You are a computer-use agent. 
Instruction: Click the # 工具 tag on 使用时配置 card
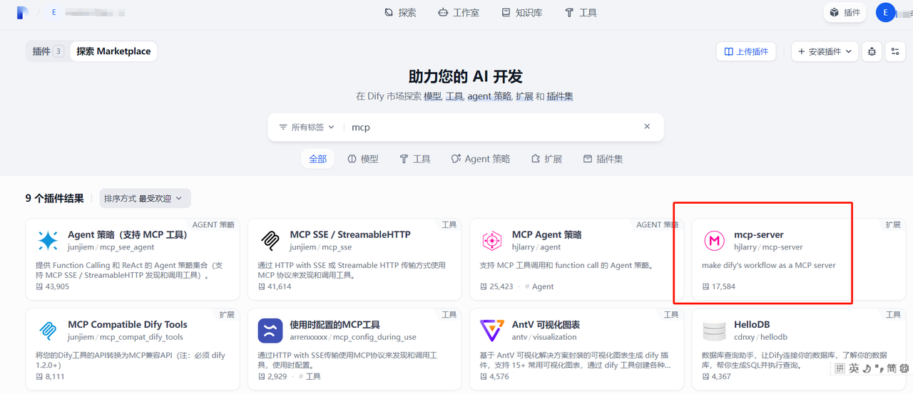click(x=310, y=376)
